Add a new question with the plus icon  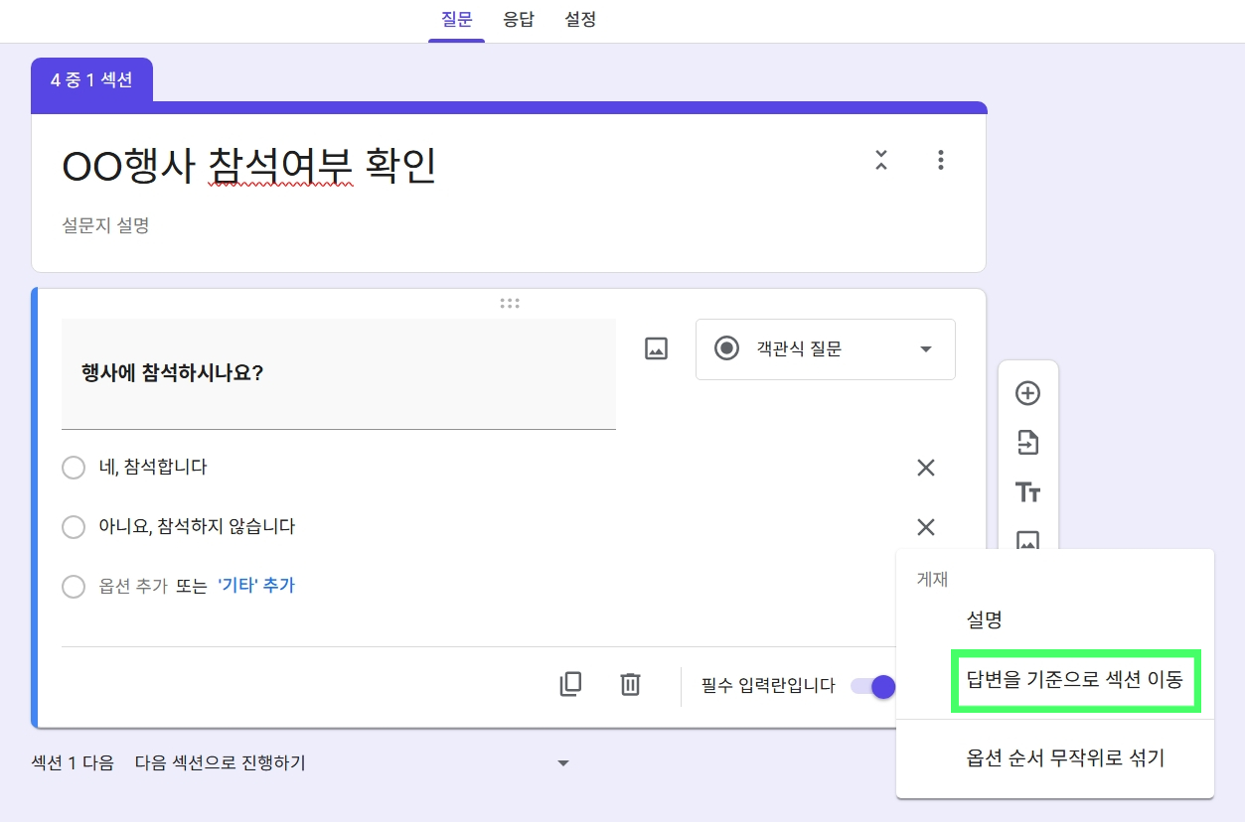tap(1027, 393)
